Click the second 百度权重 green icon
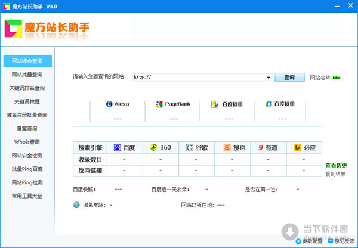 coord(268,104)
